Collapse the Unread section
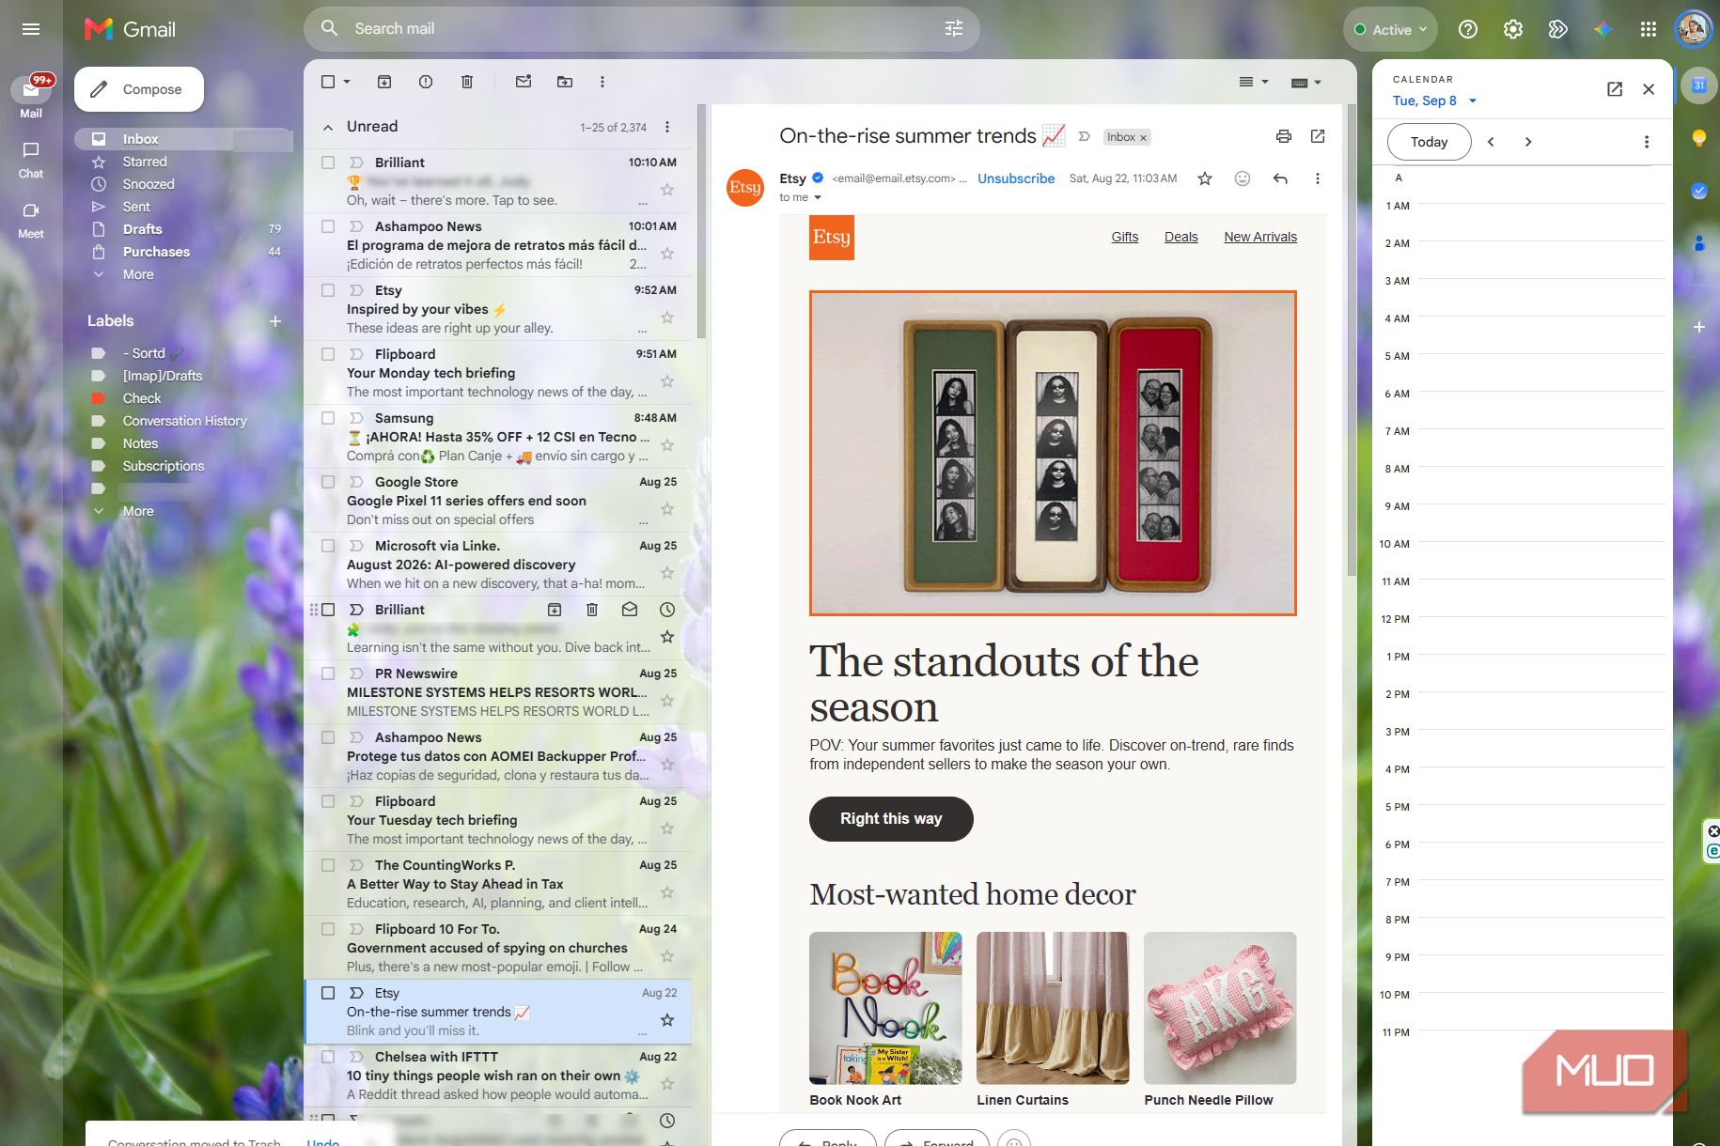Viewport: 1720px width, 1146px height. 328,127
